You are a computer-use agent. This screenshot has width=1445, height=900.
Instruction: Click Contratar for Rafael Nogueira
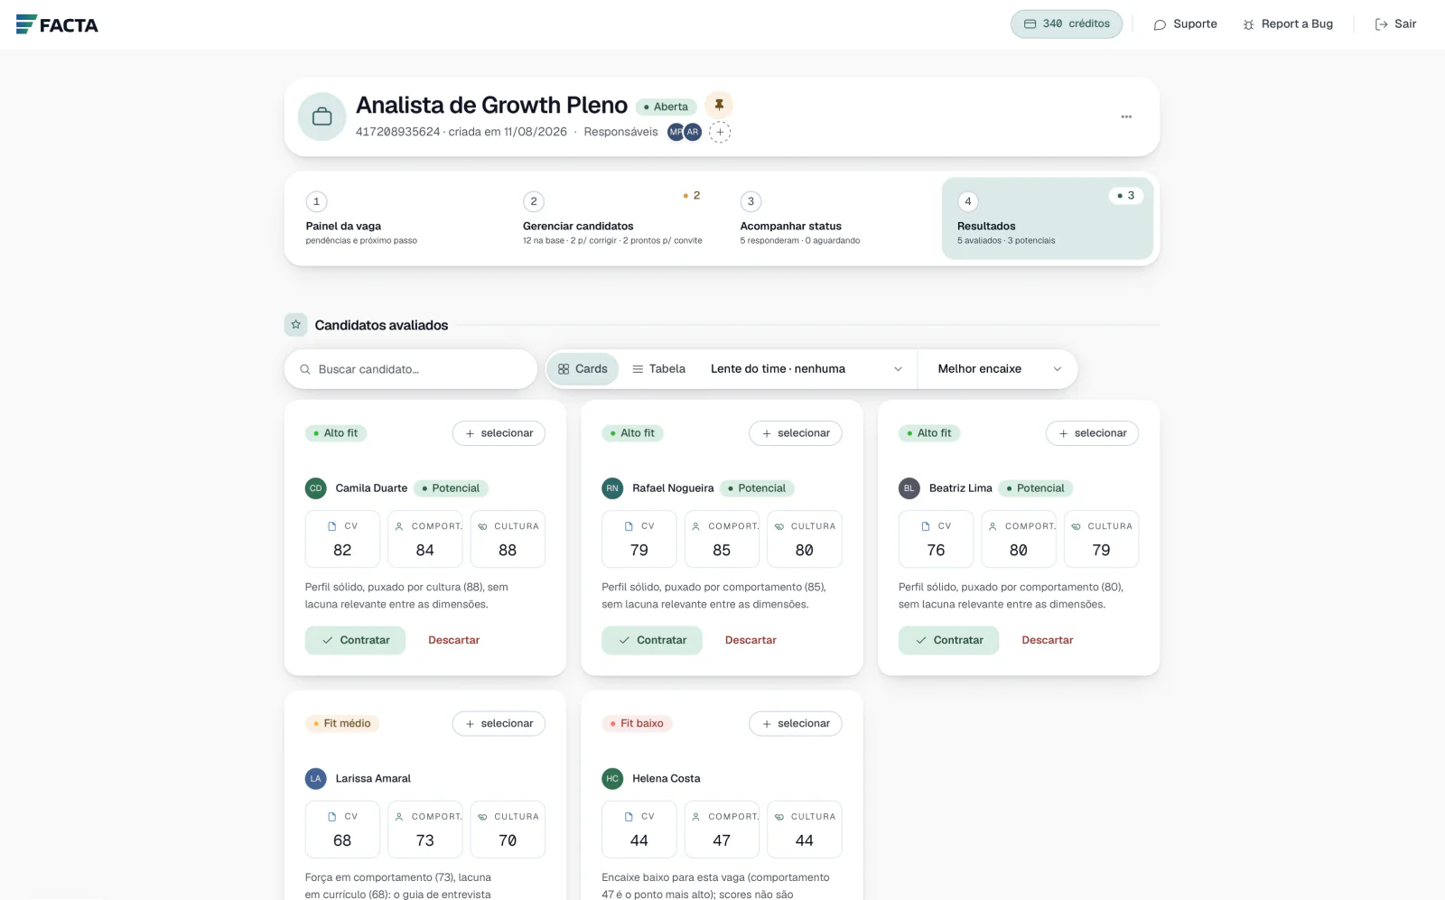point(652,640)
